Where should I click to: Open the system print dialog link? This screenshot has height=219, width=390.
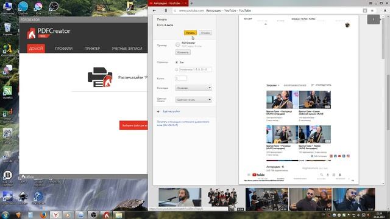click(x=183, y=123)
